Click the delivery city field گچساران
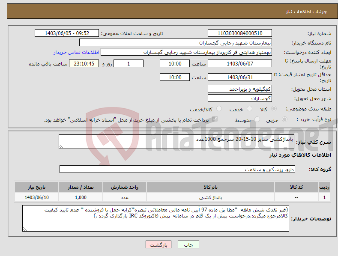This screenshot has width=338, height=256. point(240,98)
